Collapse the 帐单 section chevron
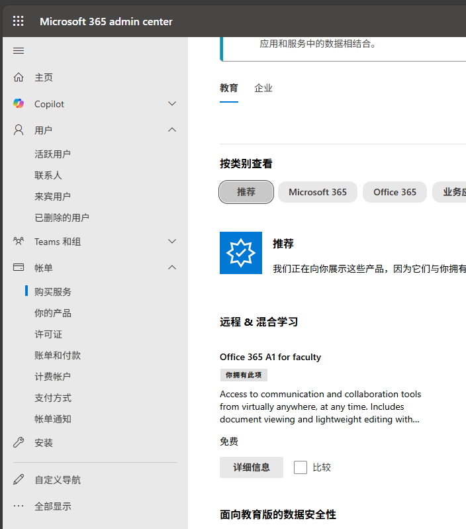The image size is (466, 529). coord(172,267)
